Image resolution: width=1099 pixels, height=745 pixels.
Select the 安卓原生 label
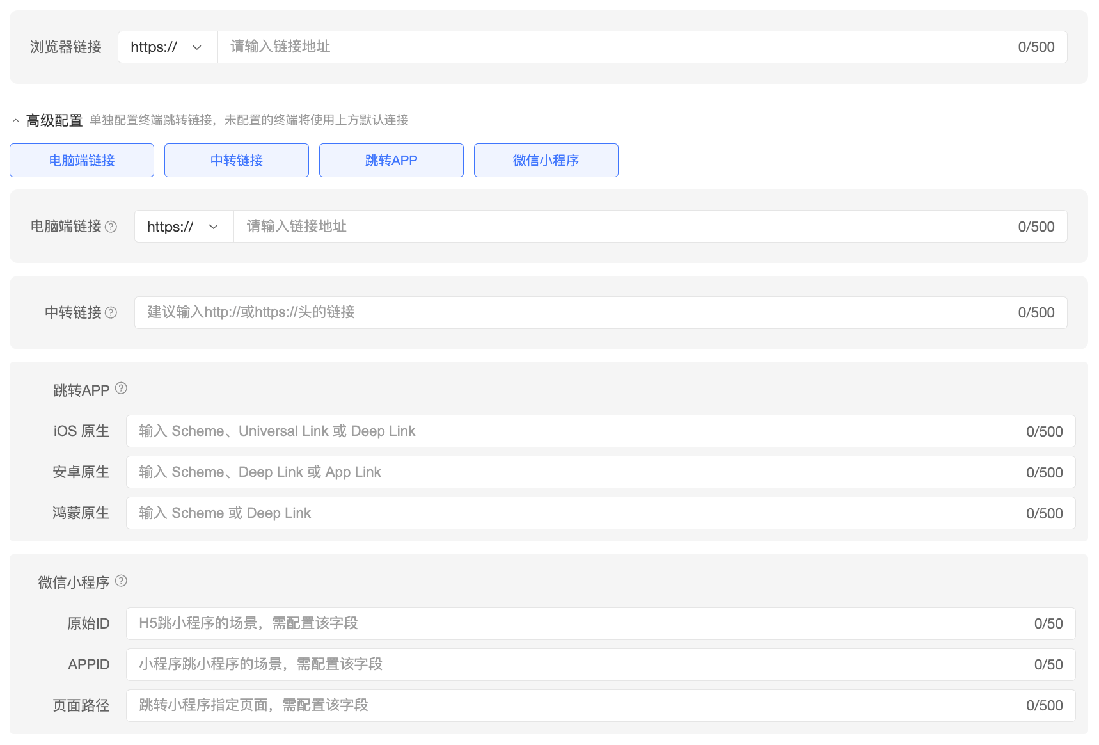click(x=81, y=472)
